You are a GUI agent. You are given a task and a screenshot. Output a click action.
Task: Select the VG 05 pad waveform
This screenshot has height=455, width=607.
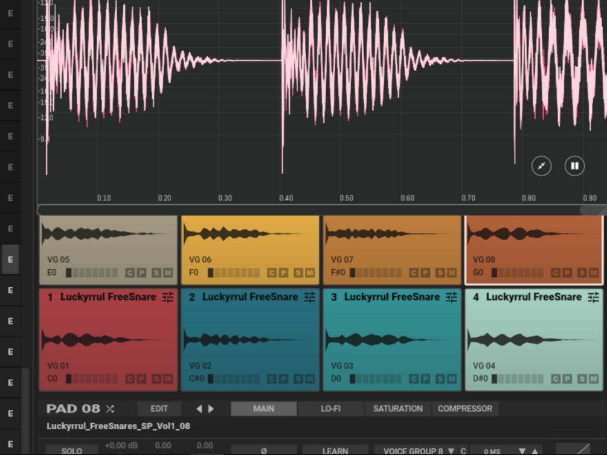tap(104, 234)
